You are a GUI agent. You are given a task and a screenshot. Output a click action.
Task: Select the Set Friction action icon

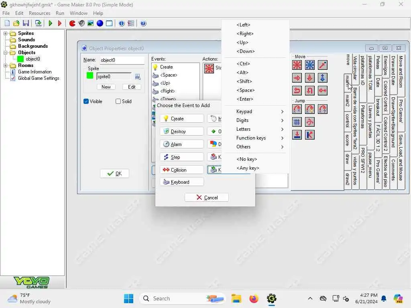(323, 91)
